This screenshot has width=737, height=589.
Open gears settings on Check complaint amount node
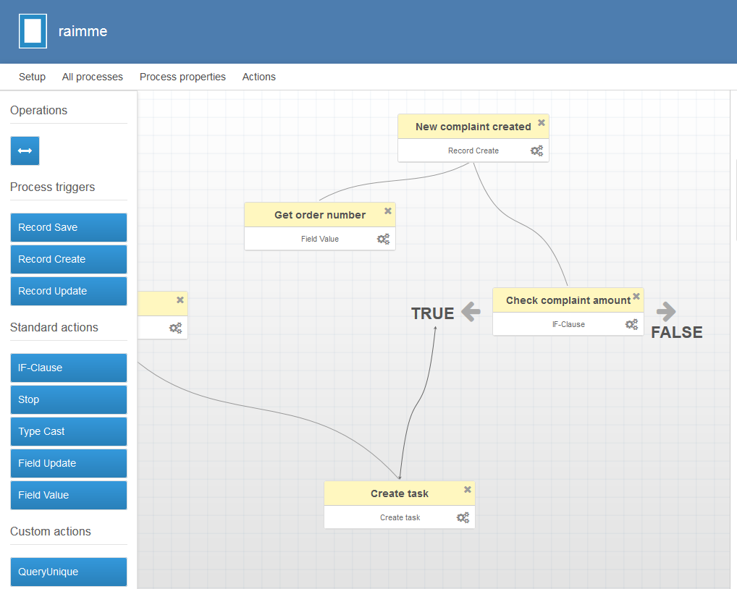point(632,324)
